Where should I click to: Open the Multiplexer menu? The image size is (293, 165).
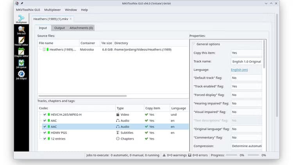(x=52, y=10)
